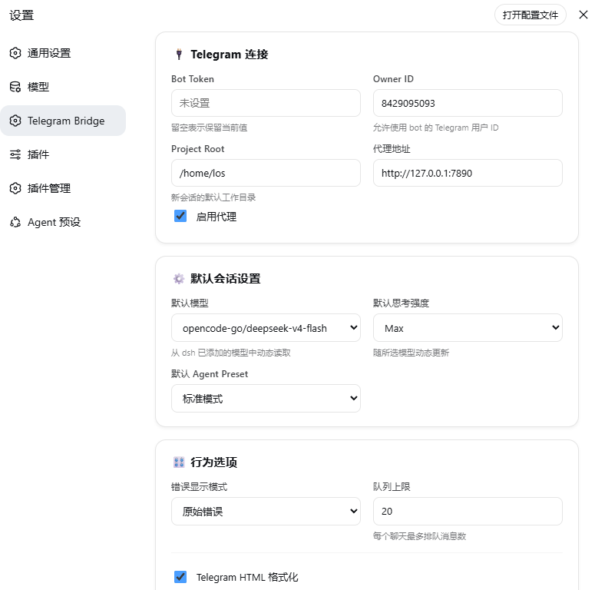The height and width of the screenshot is (590, 595).
Task: Click the 代理地址 proxy address field
Action: (x=468, y=173)
